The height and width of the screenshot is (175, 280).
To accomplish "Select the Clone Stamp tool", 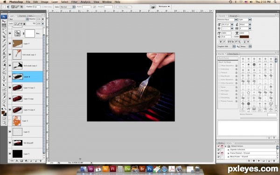I will [4, 53].
